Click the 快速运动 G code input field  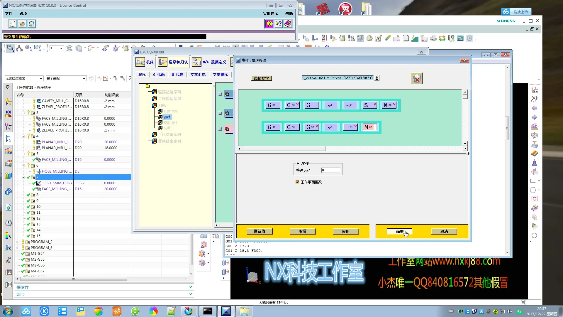click(x=331, y=170)
